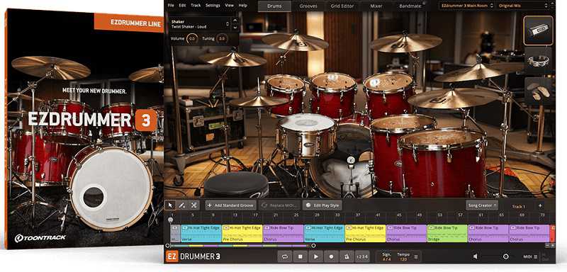
Task: Click the Tempo 120 value
Action: 403,259
